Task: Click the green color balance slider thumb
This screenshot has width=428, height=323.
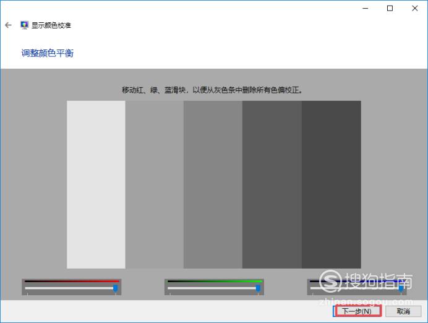Action: point(258,288)
